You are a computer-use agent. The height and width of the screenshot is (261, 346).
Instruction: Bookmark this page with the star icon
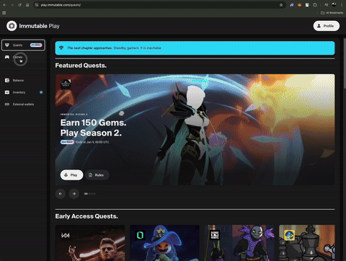click(x=281, y=5)
